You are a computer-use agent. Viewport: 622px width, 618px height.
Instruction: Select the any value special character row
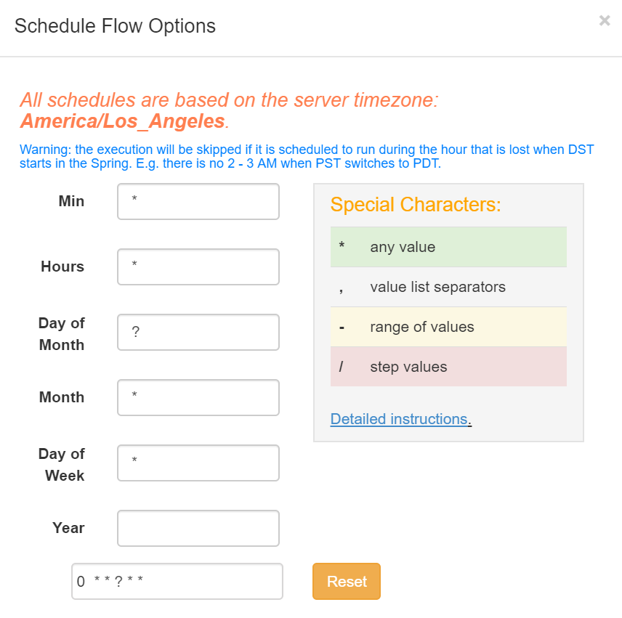pos(448,247)
